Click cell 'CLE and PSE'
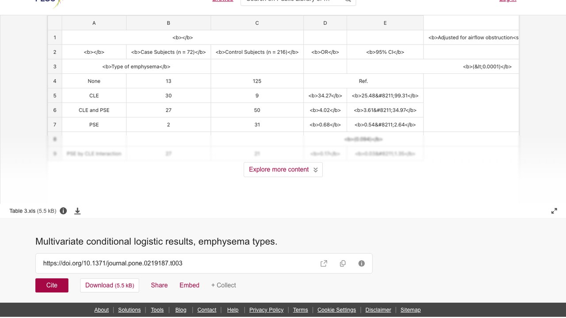This screenshot has width=566, height=318. 94,110
